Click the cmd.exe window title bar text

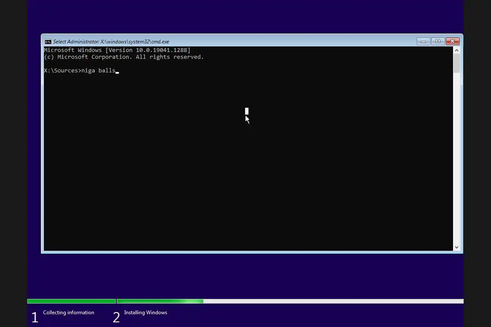pos(111,42)
